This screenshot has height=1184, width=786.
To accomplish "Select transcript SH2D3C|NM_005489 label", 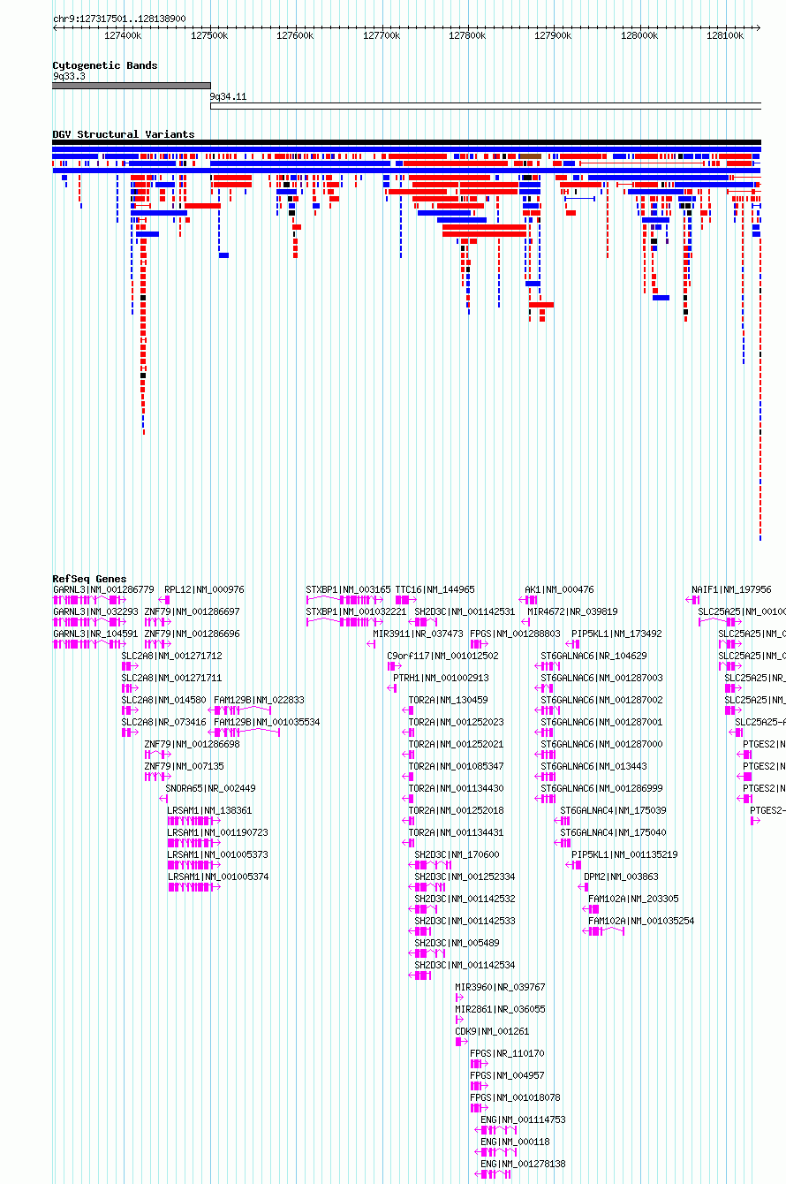I will pos(457,943).
